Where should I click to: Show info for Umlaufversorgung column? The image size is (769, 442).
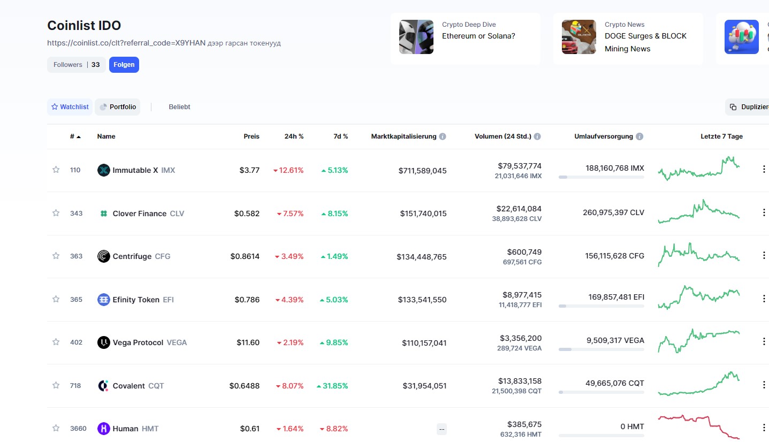(639, 136)
